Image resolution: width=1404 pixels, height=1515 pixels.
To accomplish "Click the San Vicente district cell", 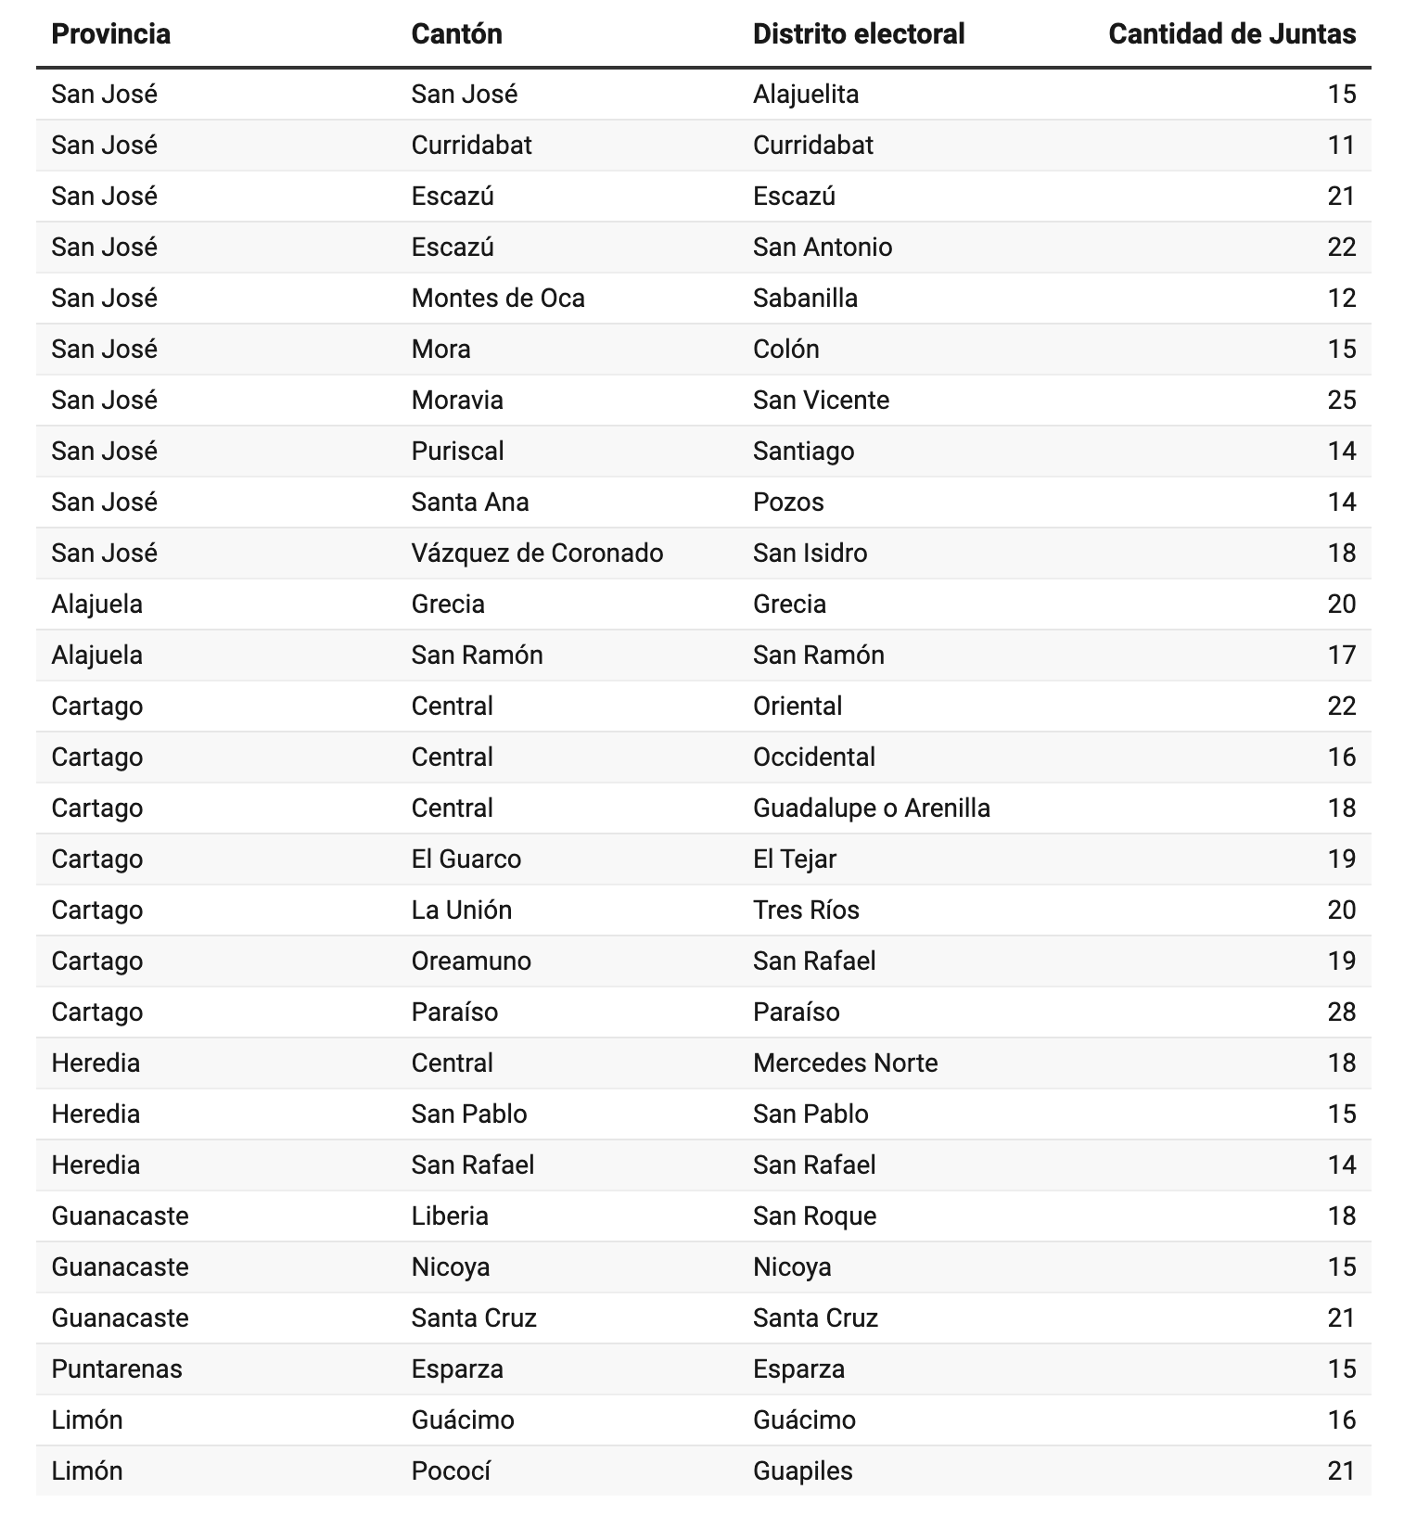I will point(821,401).
